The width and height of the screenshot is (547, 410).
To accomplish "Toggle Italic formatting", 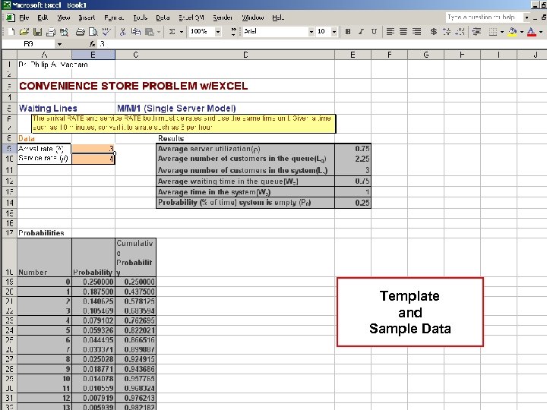I will pos(361,32).
